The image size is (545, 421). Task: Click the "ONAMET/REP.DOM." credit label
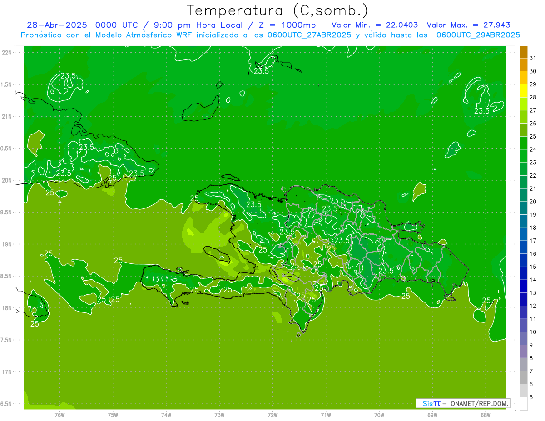479,403
